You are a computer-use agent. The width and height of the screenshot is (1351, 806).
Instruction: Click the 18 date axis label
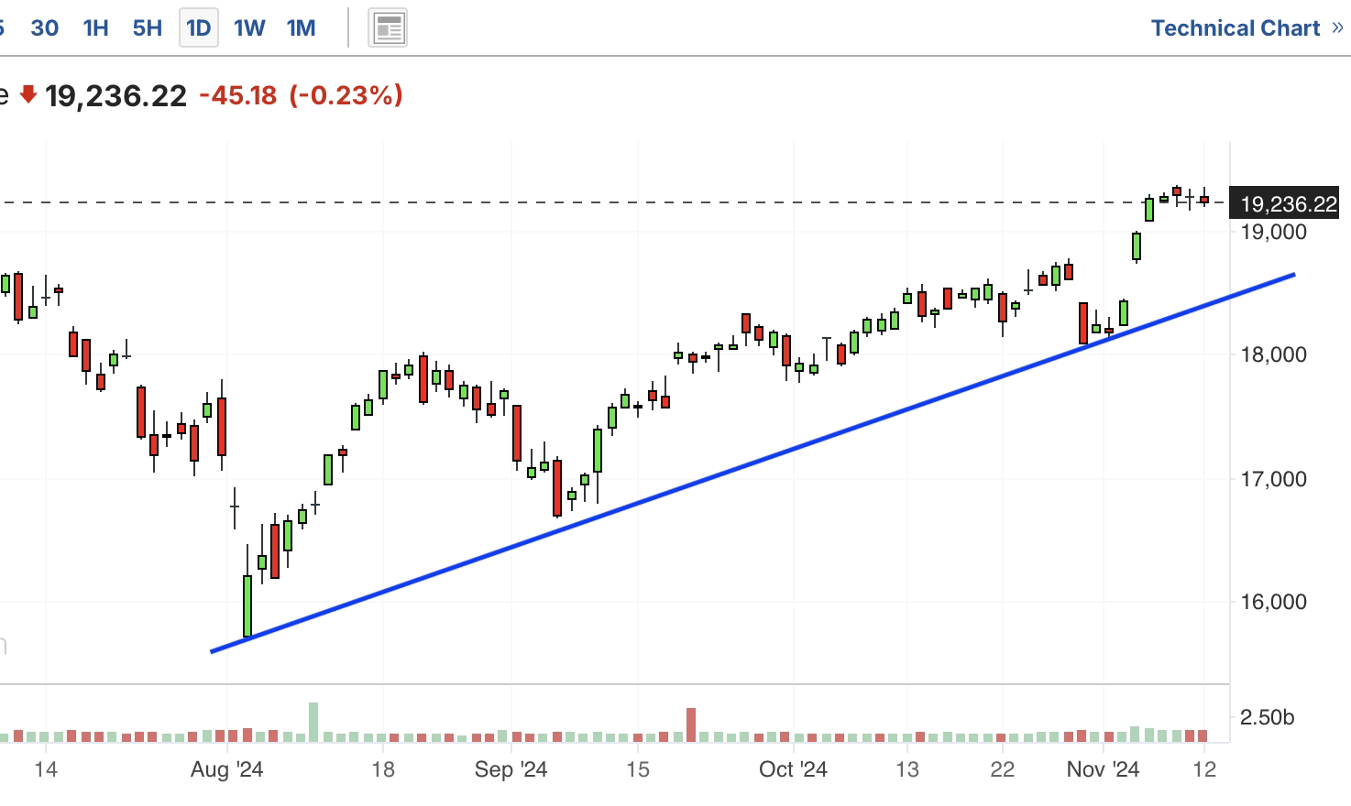click(x=383, y=769)
